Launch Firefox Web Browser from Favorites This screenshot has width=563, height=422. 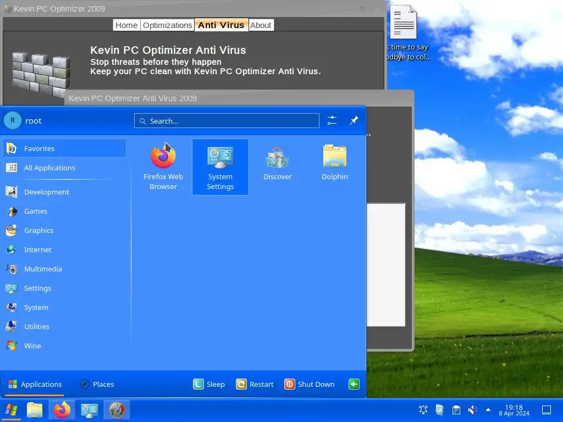click(163, 167)
